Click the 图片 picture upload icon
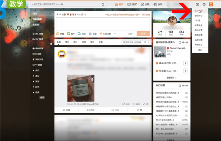Screen dimensions: 221x141 (69, 34)
